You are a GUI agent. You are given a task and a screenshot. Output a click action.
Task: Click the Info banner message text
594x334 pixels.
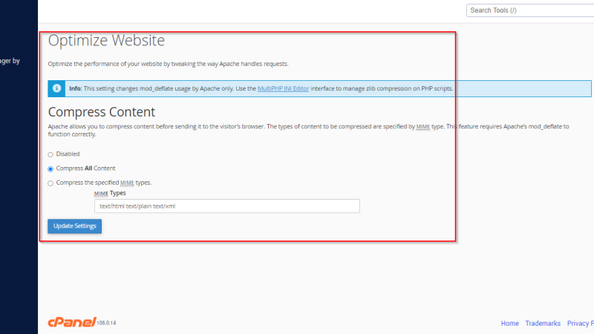coord(261,88)
